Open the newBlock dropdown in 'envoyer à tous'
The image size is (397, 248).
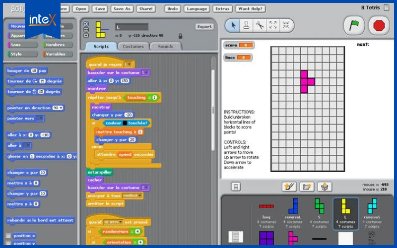point(132,195)
